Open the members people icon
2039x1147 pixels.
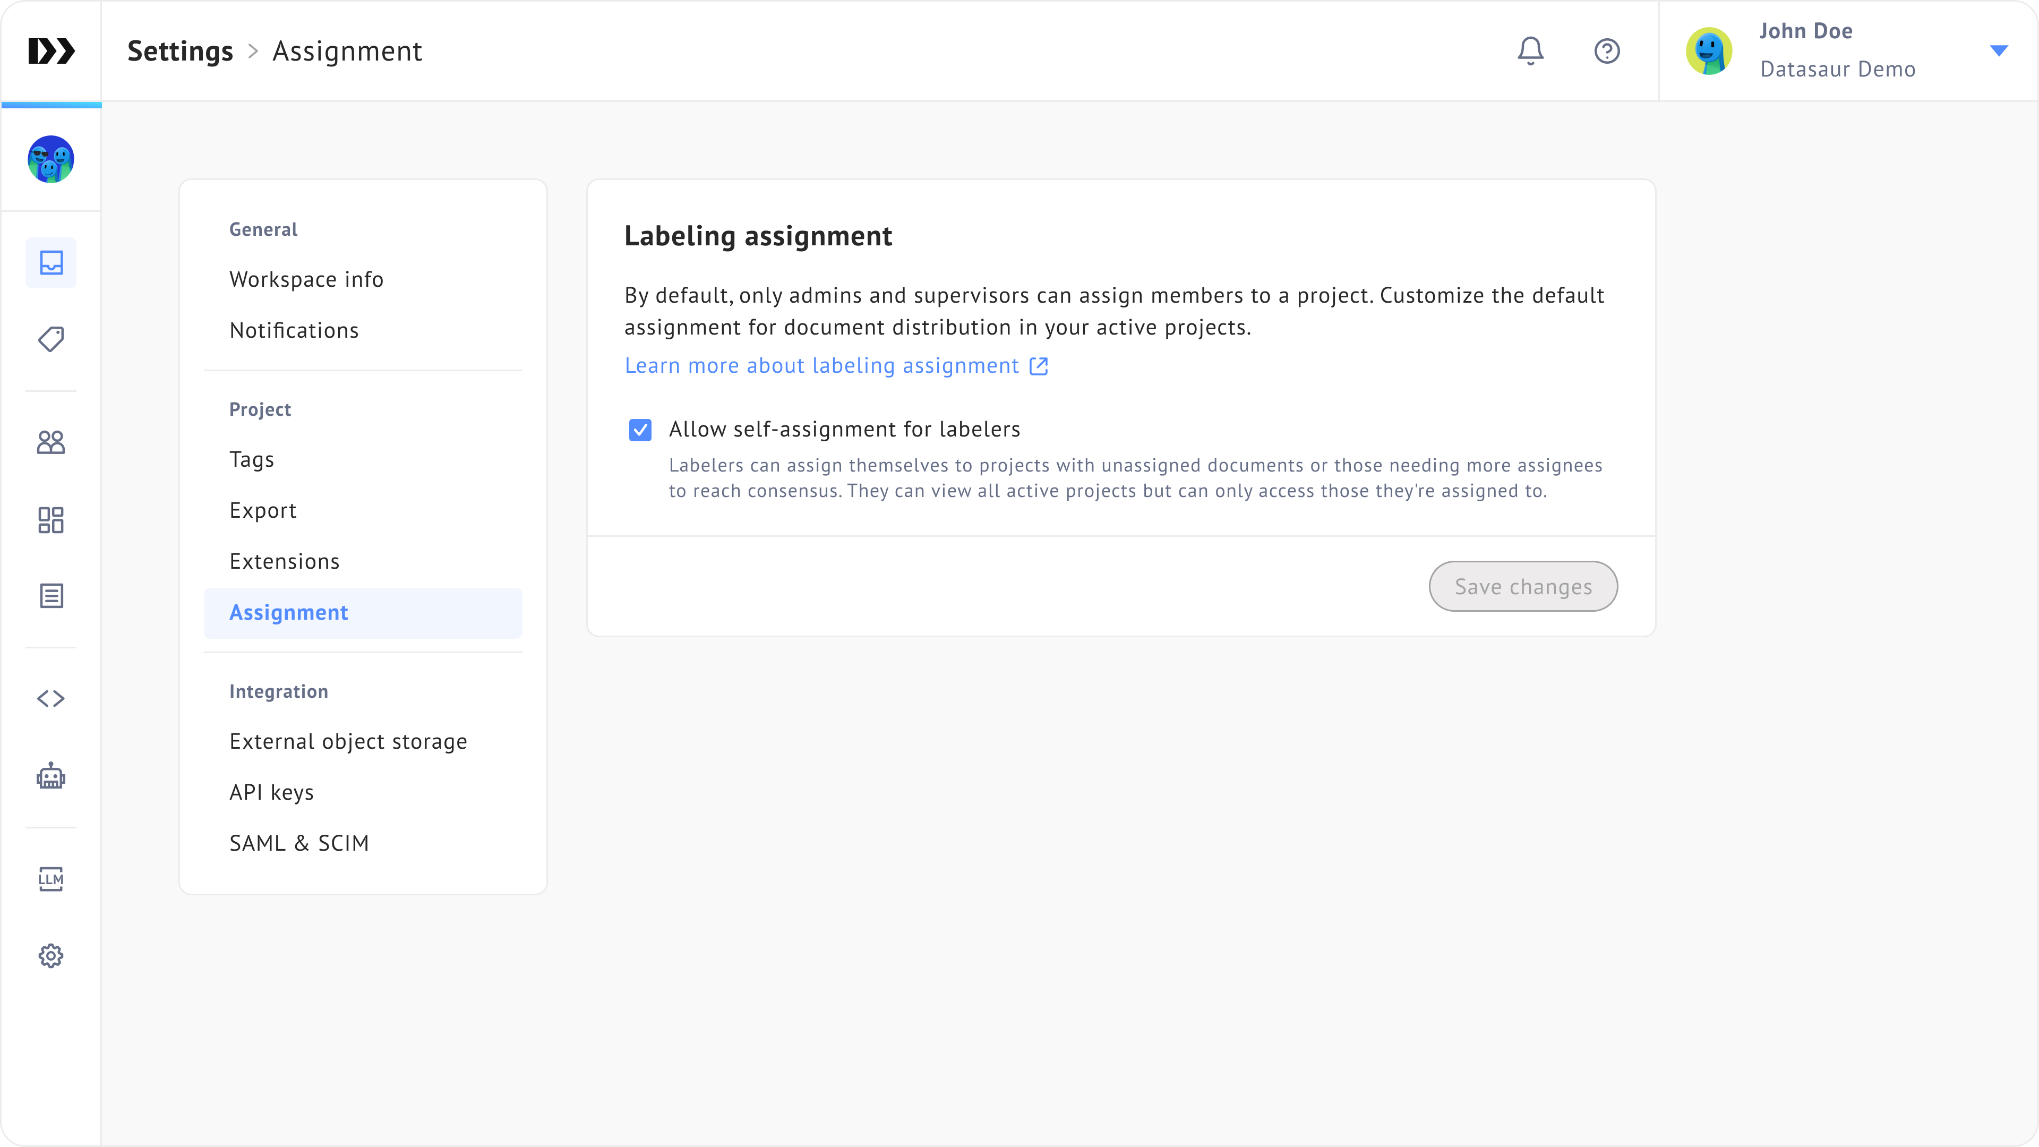(x=52, y=442)
